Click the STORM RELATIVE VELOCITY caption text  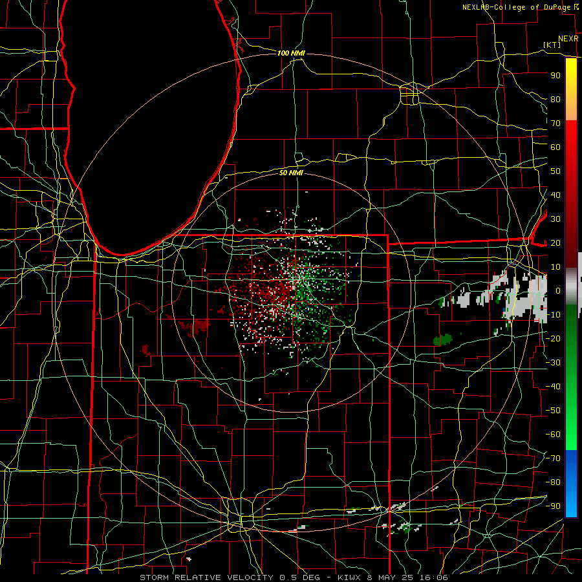[206, 577]
